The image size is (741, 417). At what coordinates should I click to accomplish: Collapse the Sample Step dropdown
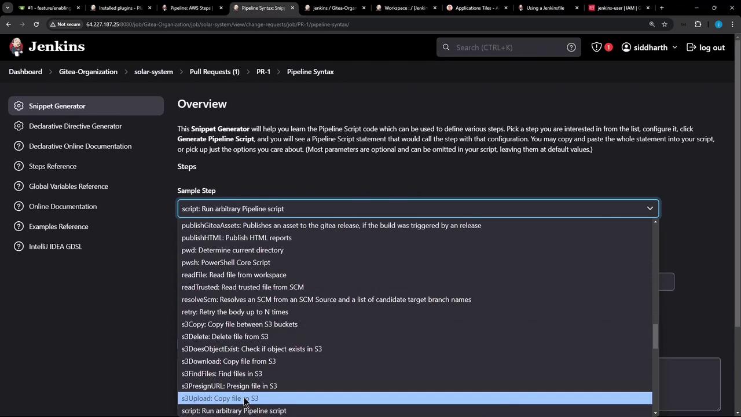point(418,209)
